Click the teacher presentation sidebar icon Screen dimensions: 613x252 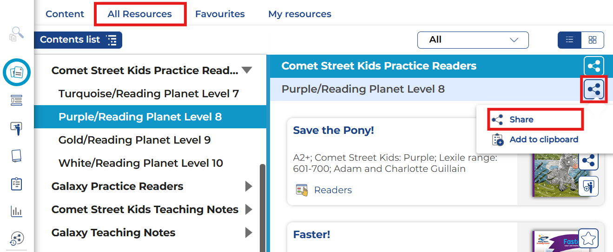17,128
